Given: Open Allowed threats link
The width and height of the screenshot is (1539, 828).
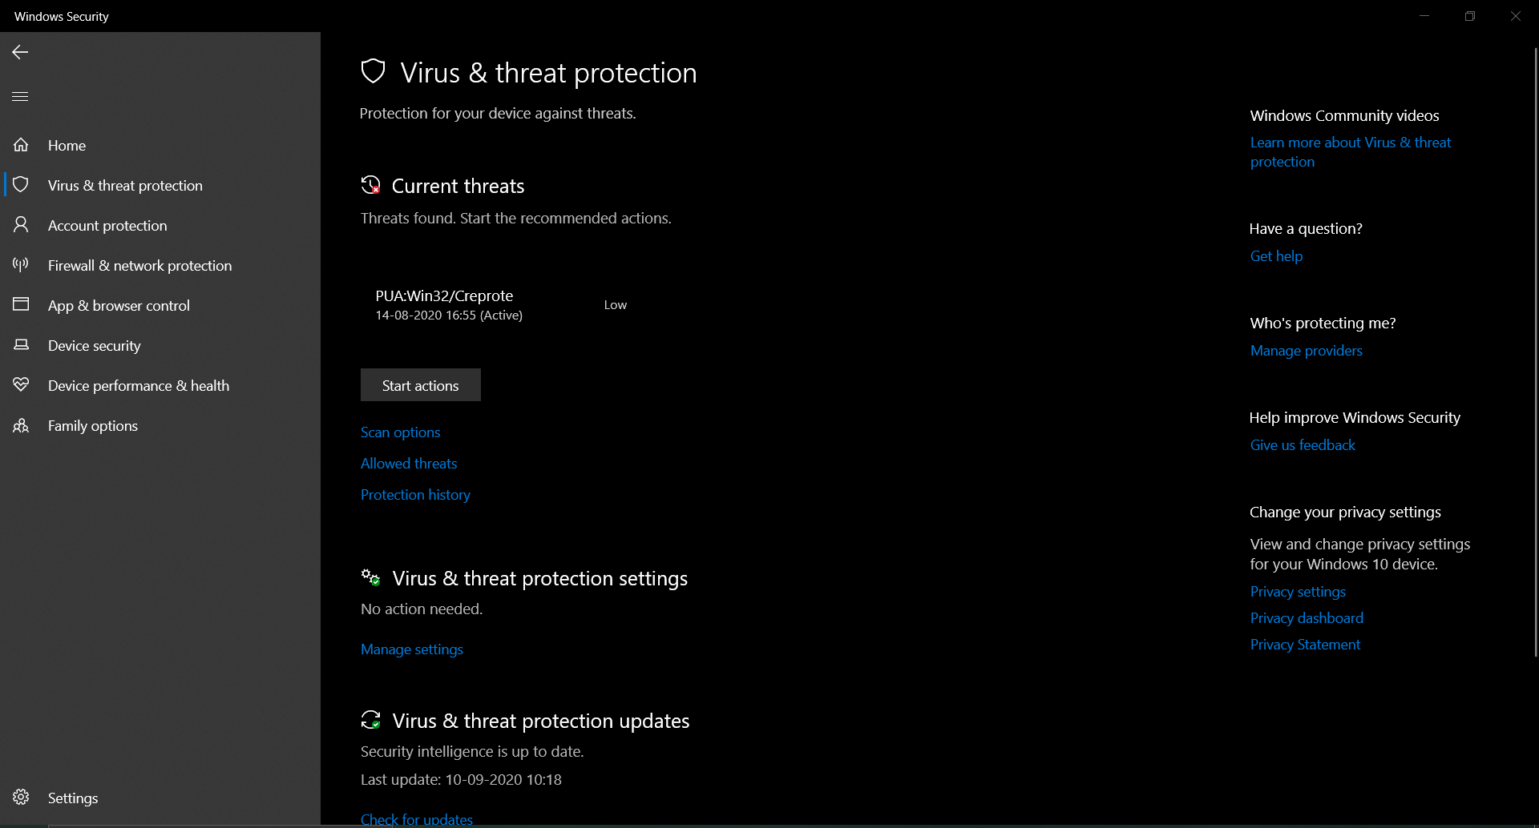Looking at the screenshot, I should click(x=409, y=464).
